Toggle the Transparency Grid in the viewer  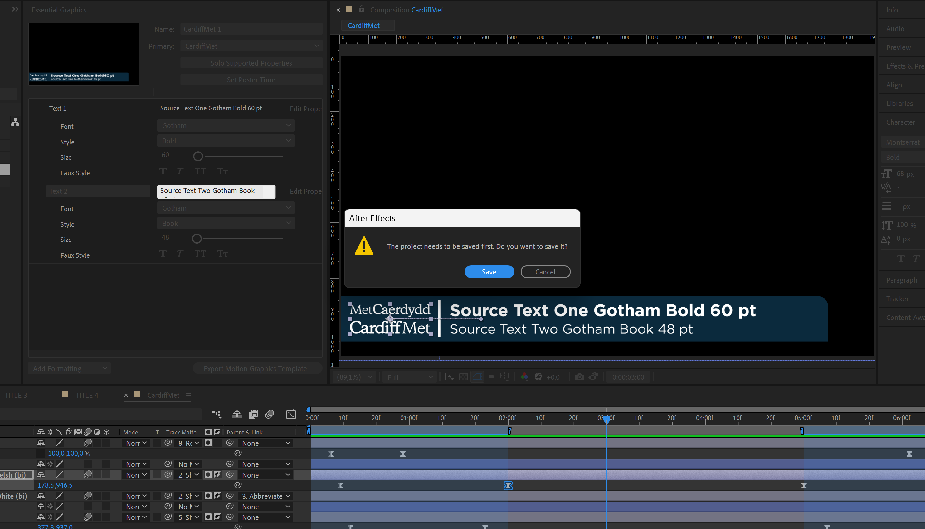point(464,377)
